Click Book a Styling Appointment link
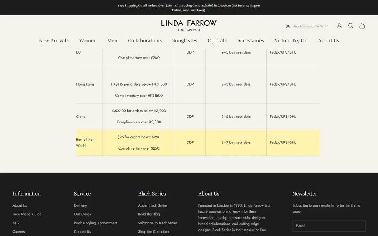This screenshot has width=378, height=236. (x=96, y=223)
